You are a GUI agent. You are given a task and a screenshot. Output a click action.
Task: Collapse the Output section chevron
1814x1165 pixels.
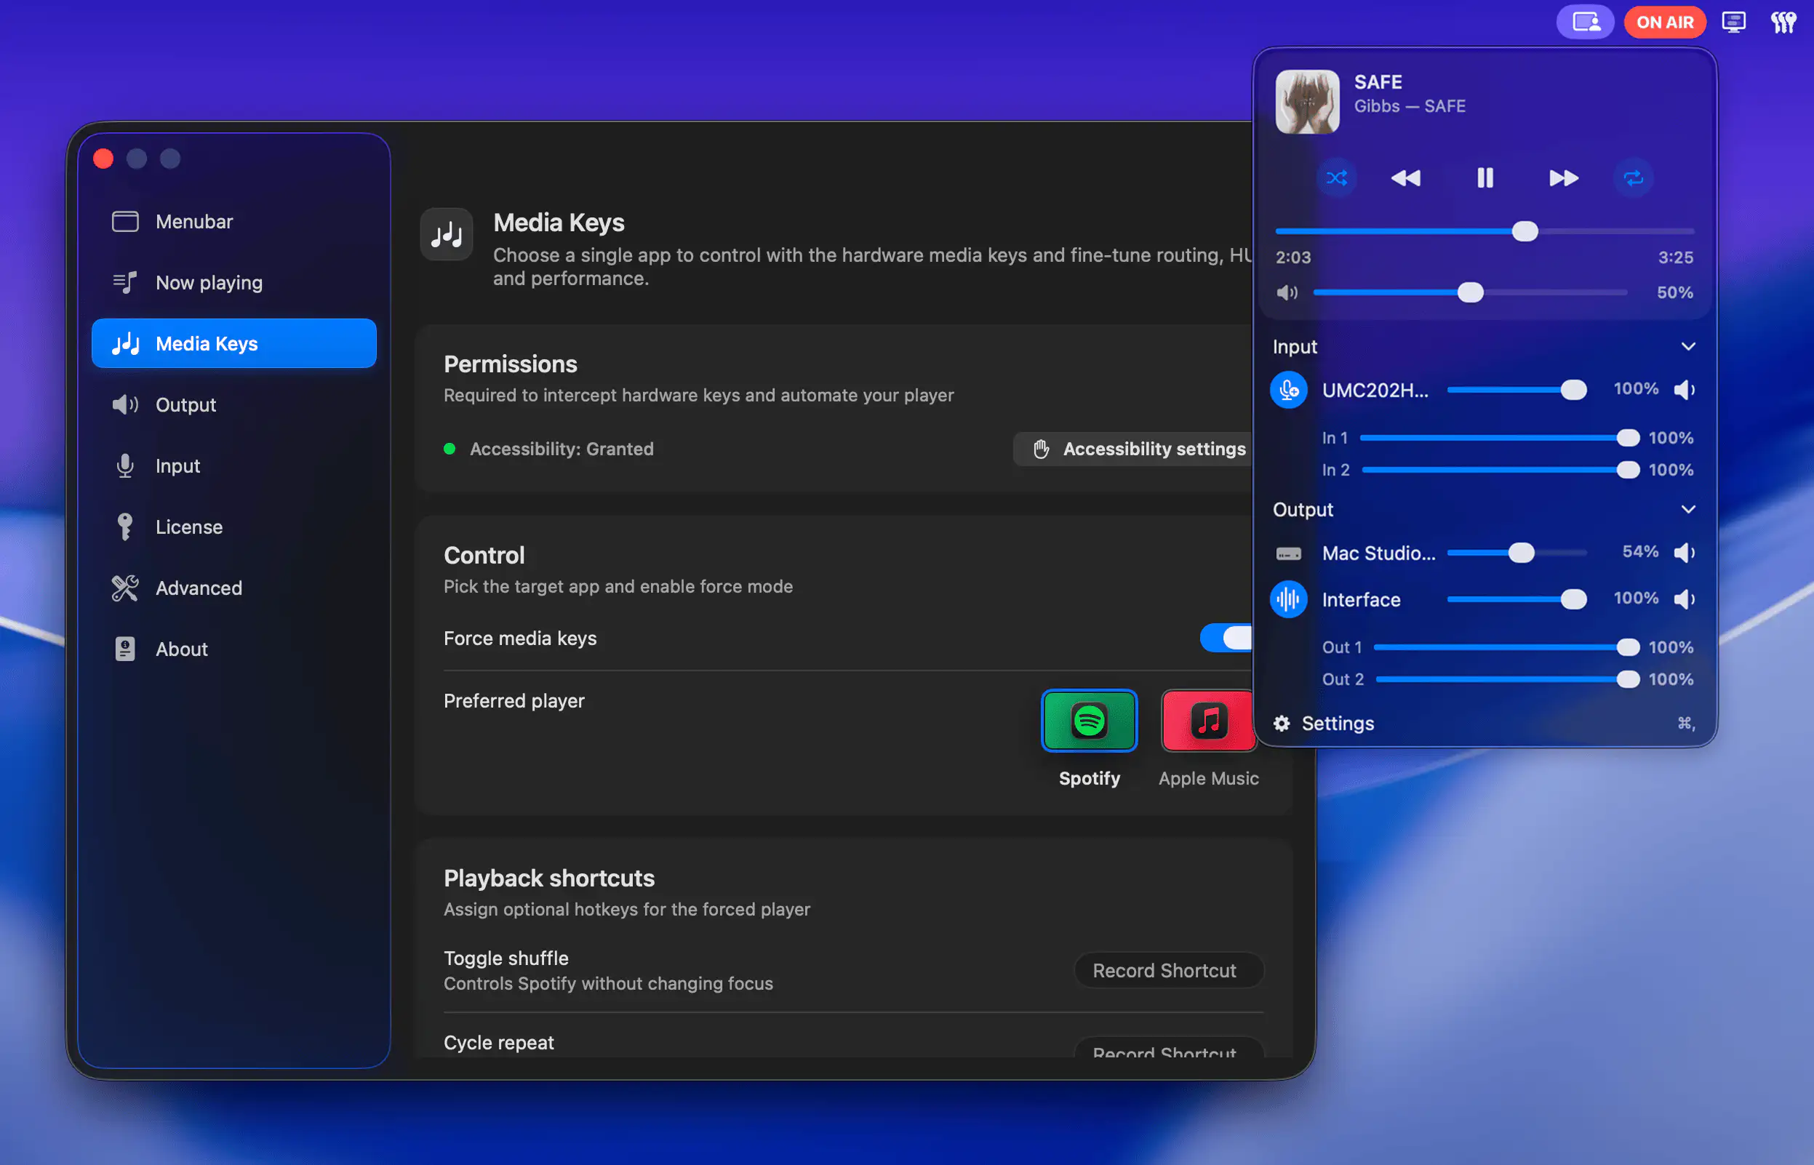(1687, 509)
